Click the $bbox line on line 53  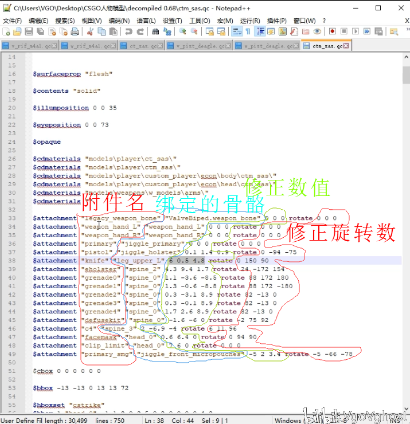(x=81, y=388)
